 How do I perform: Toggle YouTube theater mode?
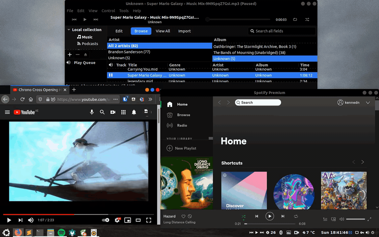[138, 220]
